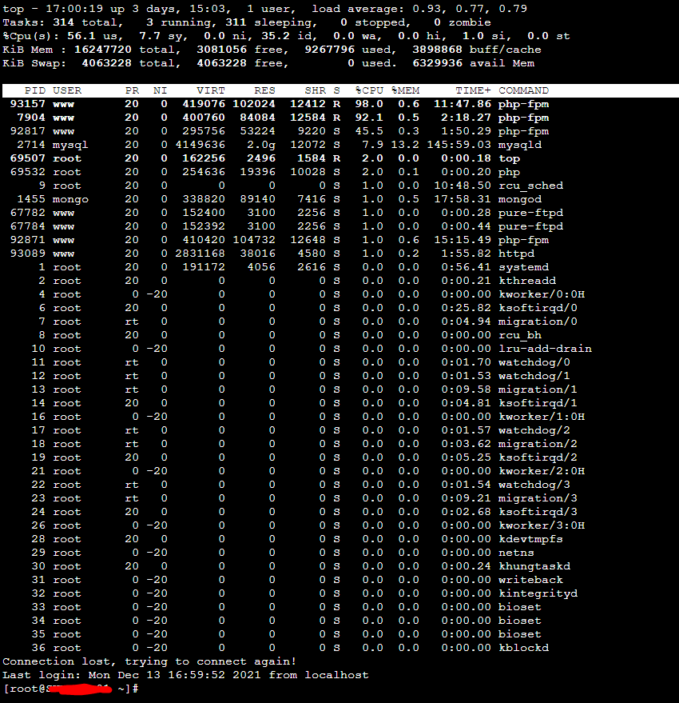This screenshot has width=679, height=703.
Task: Click 6329936 avail Mem value
Action: pos(438,63)
